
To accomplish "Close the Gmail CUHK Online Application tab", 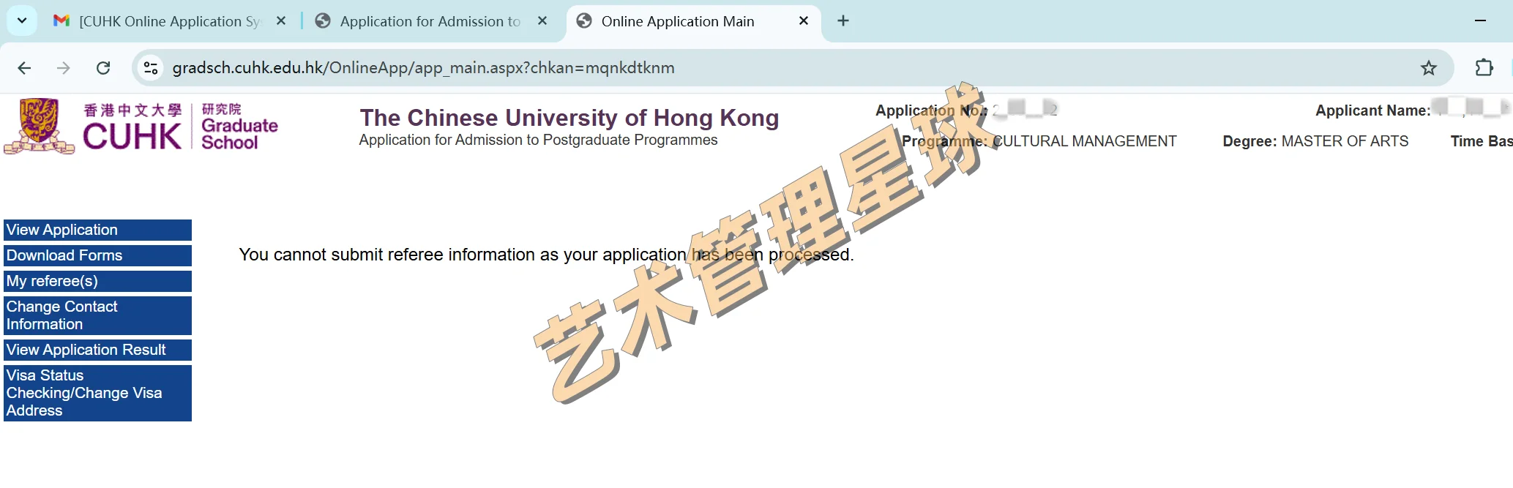I will tap(281, 21).
